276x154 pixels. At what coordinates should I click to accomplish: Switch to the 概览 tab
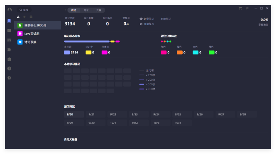(74, 10)
